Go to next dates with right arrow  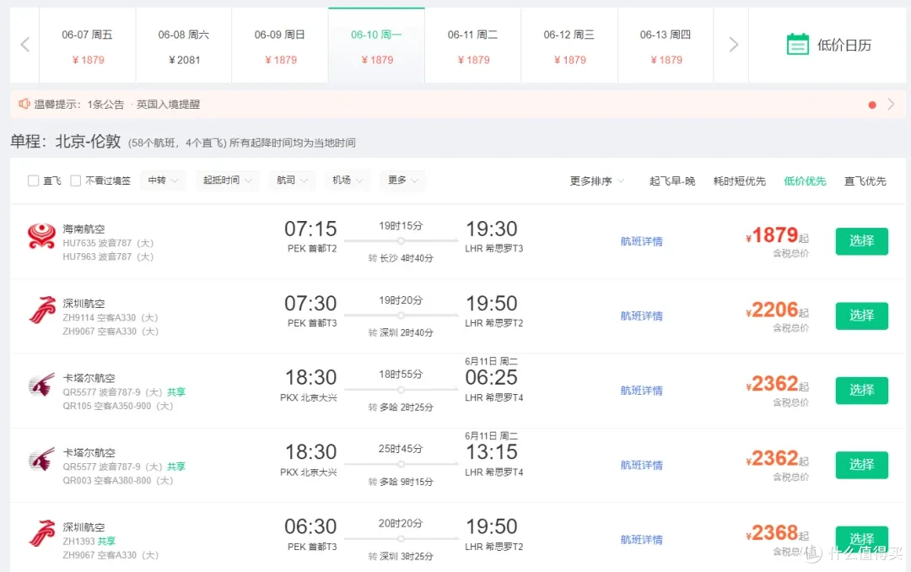pyautogui.click(x=733, y=45)
